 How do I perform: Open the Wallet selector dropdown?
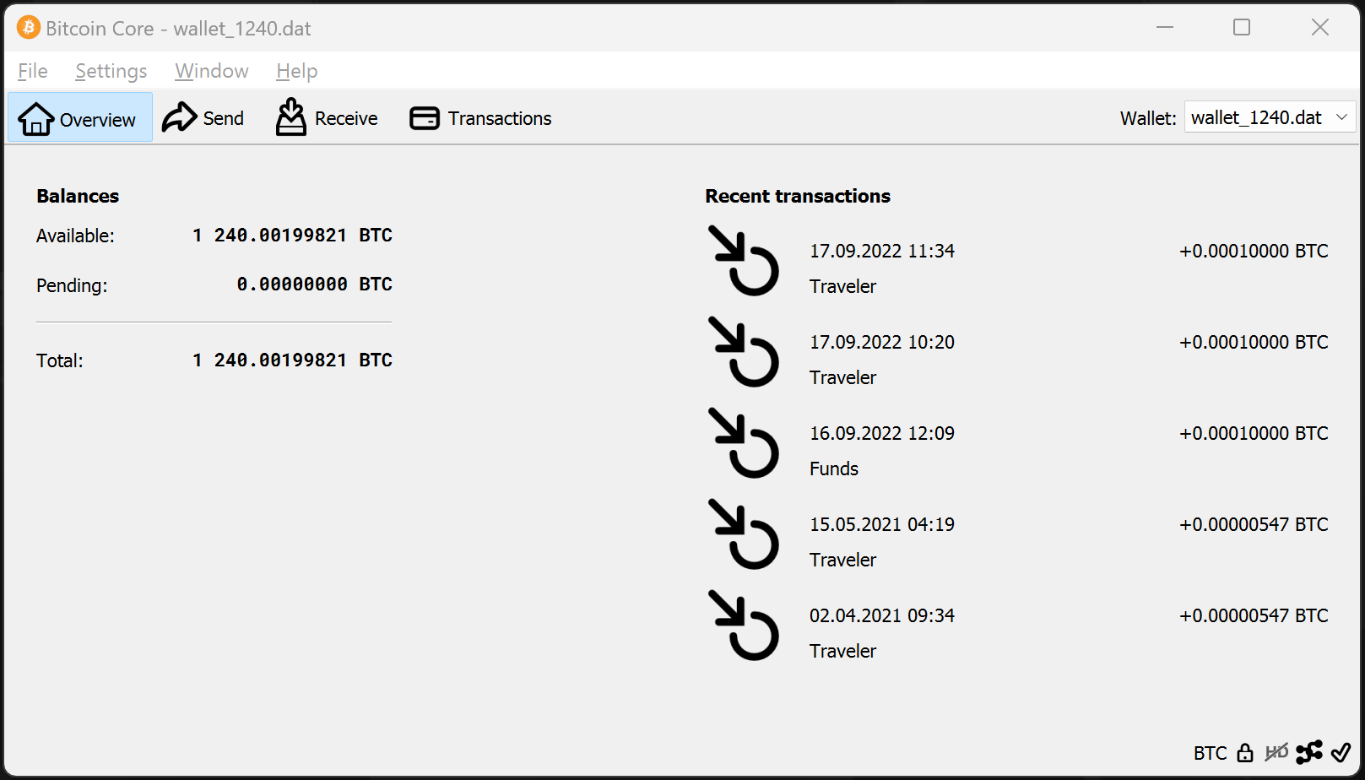pos(1269,117)
